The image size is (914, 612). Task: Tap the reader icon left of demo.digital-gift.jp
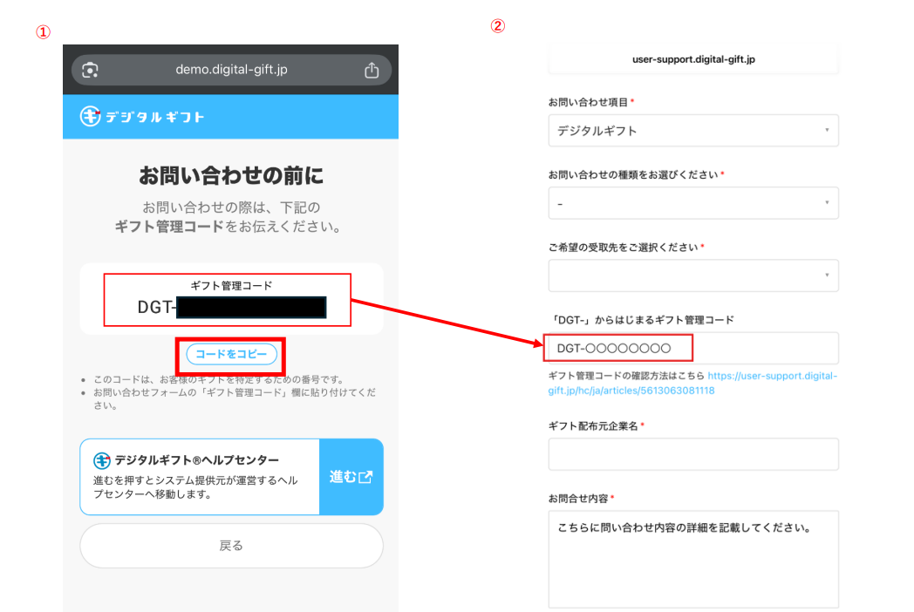coord(90,70)
